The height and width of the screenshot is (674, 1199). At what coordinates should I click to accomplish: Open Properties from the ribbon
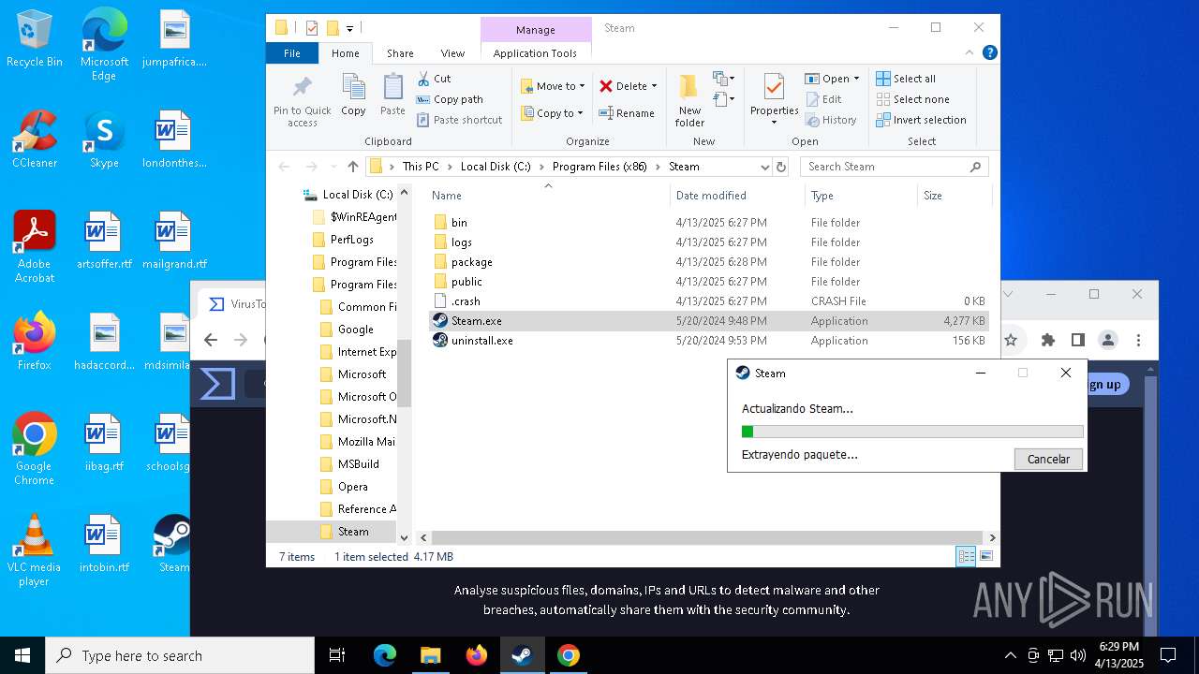tap(774, 100)
